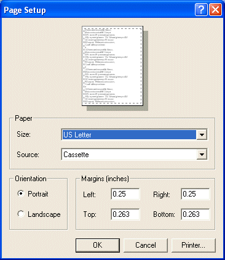Click the Paper group label
The height and width of the screenshot is (260, 225).
[23, 118]
